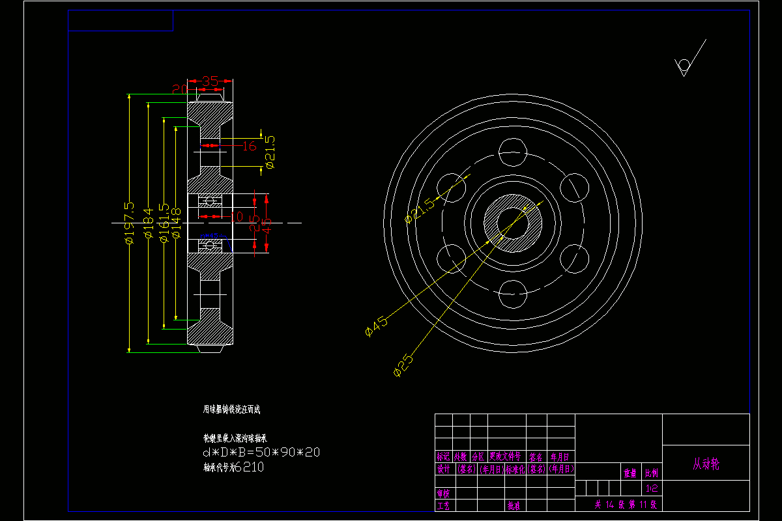Click the red dimension value 20

180,89
